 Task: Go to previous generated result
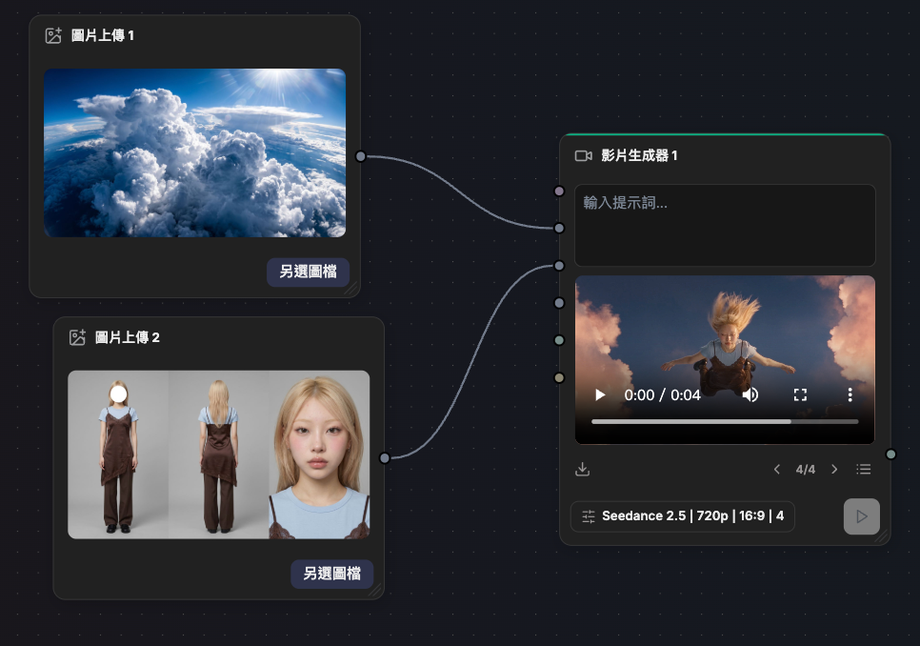(x=777, y=470)
